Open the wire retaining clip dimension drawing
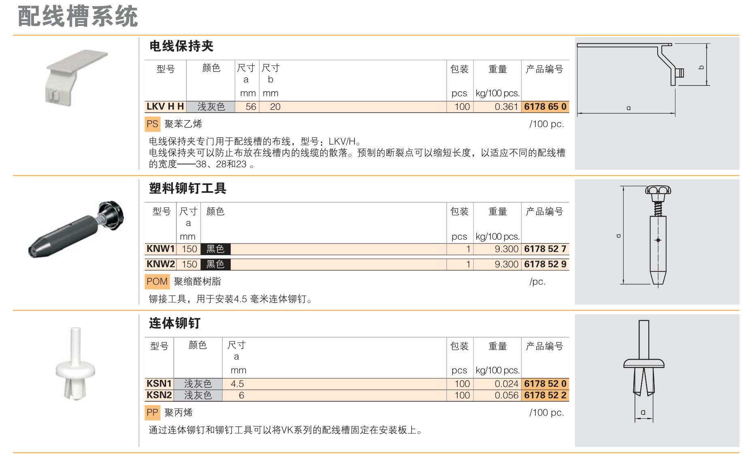Screen dimensions: 743x456 point(656,103)
